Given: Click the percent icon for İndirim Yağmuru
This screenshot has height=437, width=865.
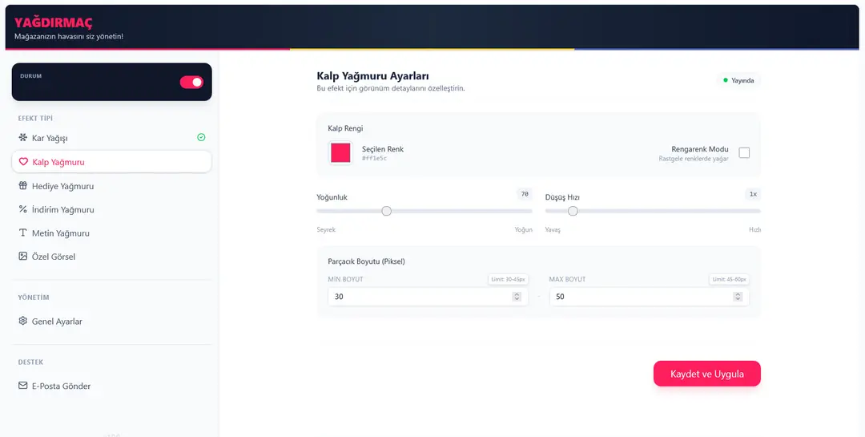Looking at the screenshot, I should (x=23, y=209).
